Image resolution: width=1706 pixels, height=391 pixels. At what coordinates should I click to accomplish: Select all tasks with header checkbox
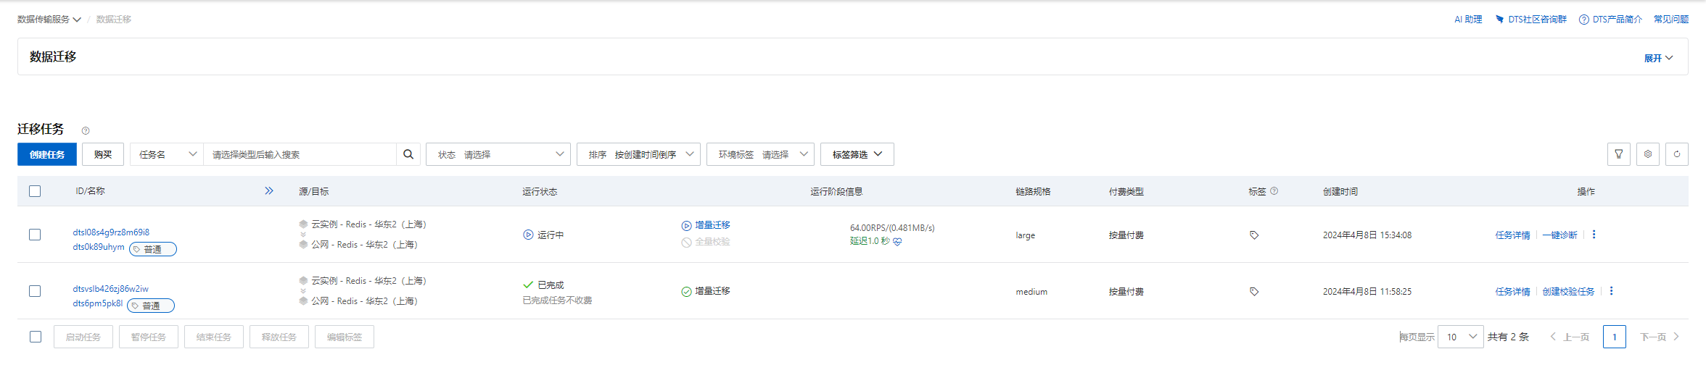(35, 191)
